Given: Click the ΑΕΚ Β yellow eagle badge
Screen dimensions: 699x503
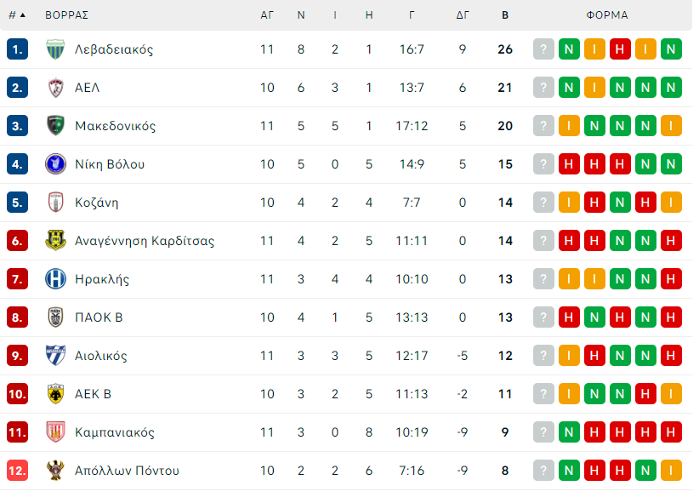Looking at the screenshot, I should point(56,394).
